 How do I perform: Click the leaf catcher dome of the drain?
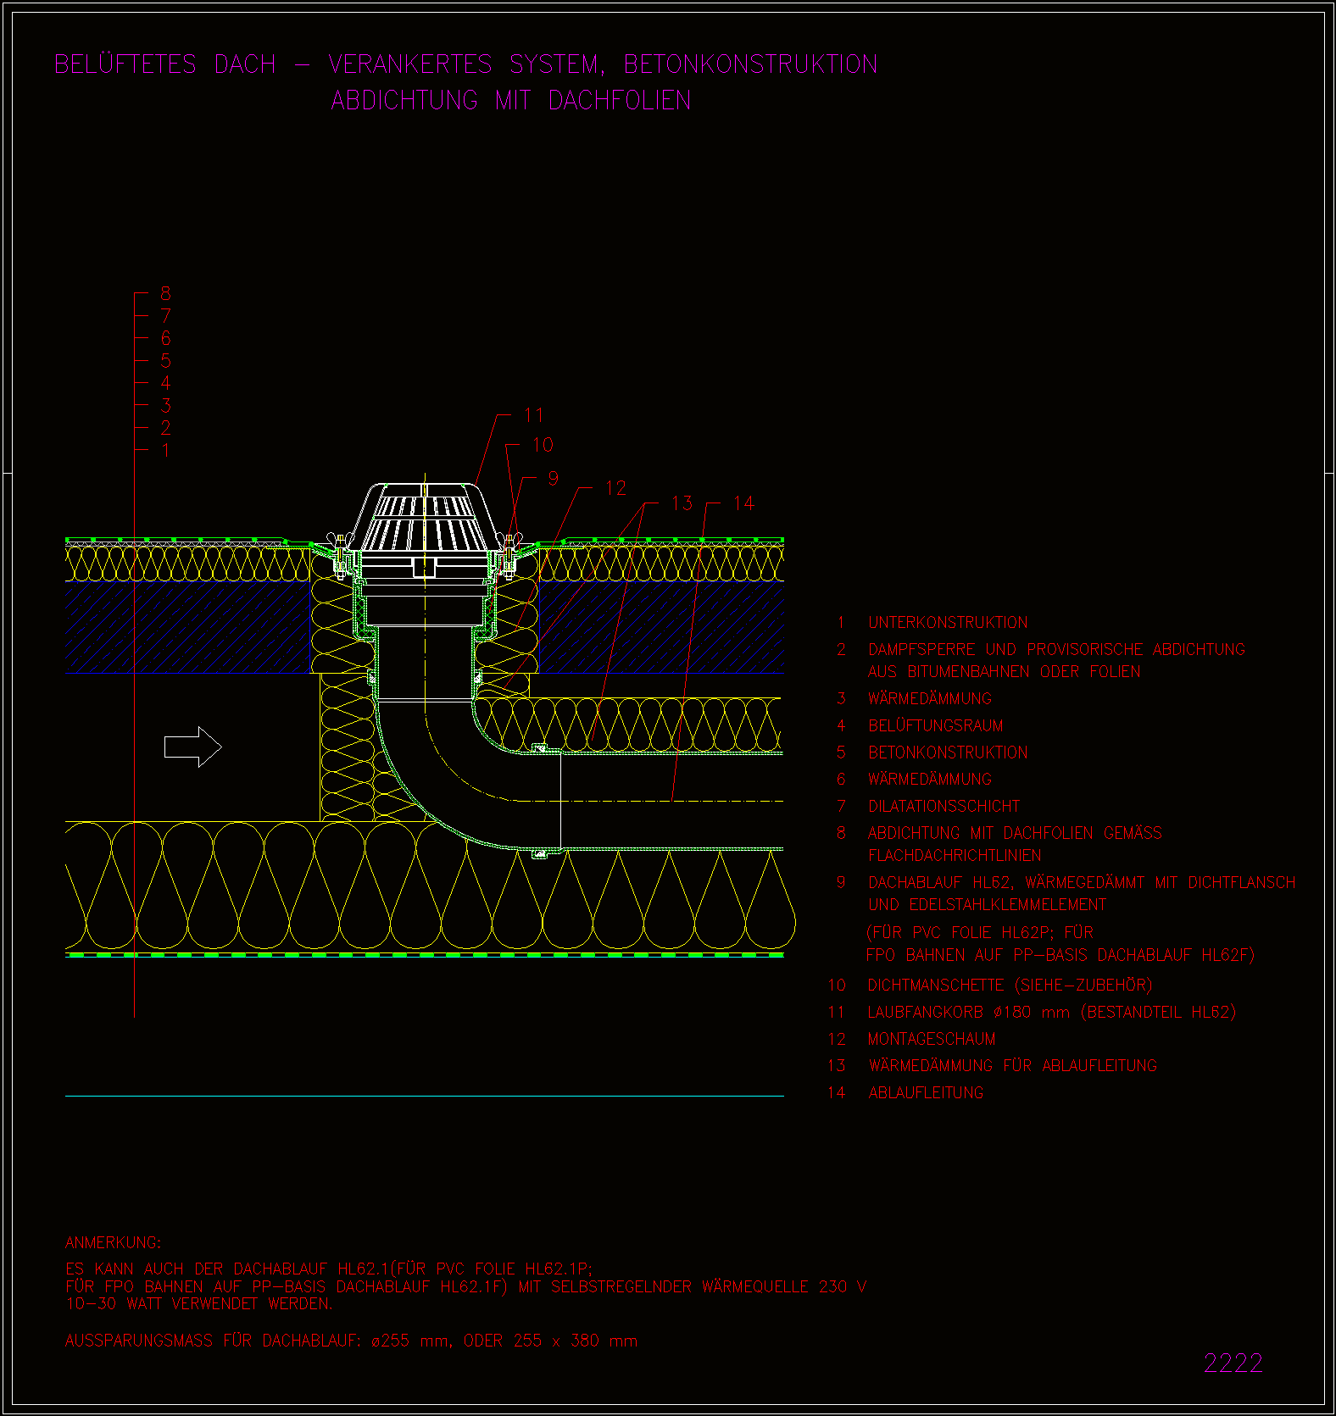point(424,517)
